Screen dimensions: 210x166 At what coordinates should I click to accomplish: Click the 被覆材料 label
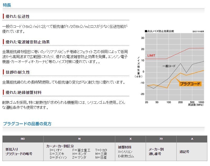tap(124, 147)
